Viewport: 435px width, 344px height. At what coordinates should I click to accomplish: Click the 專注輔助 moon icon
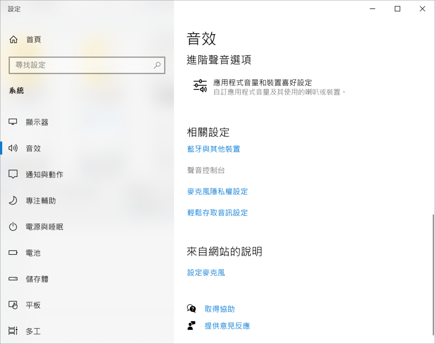[x=13, y=201]
